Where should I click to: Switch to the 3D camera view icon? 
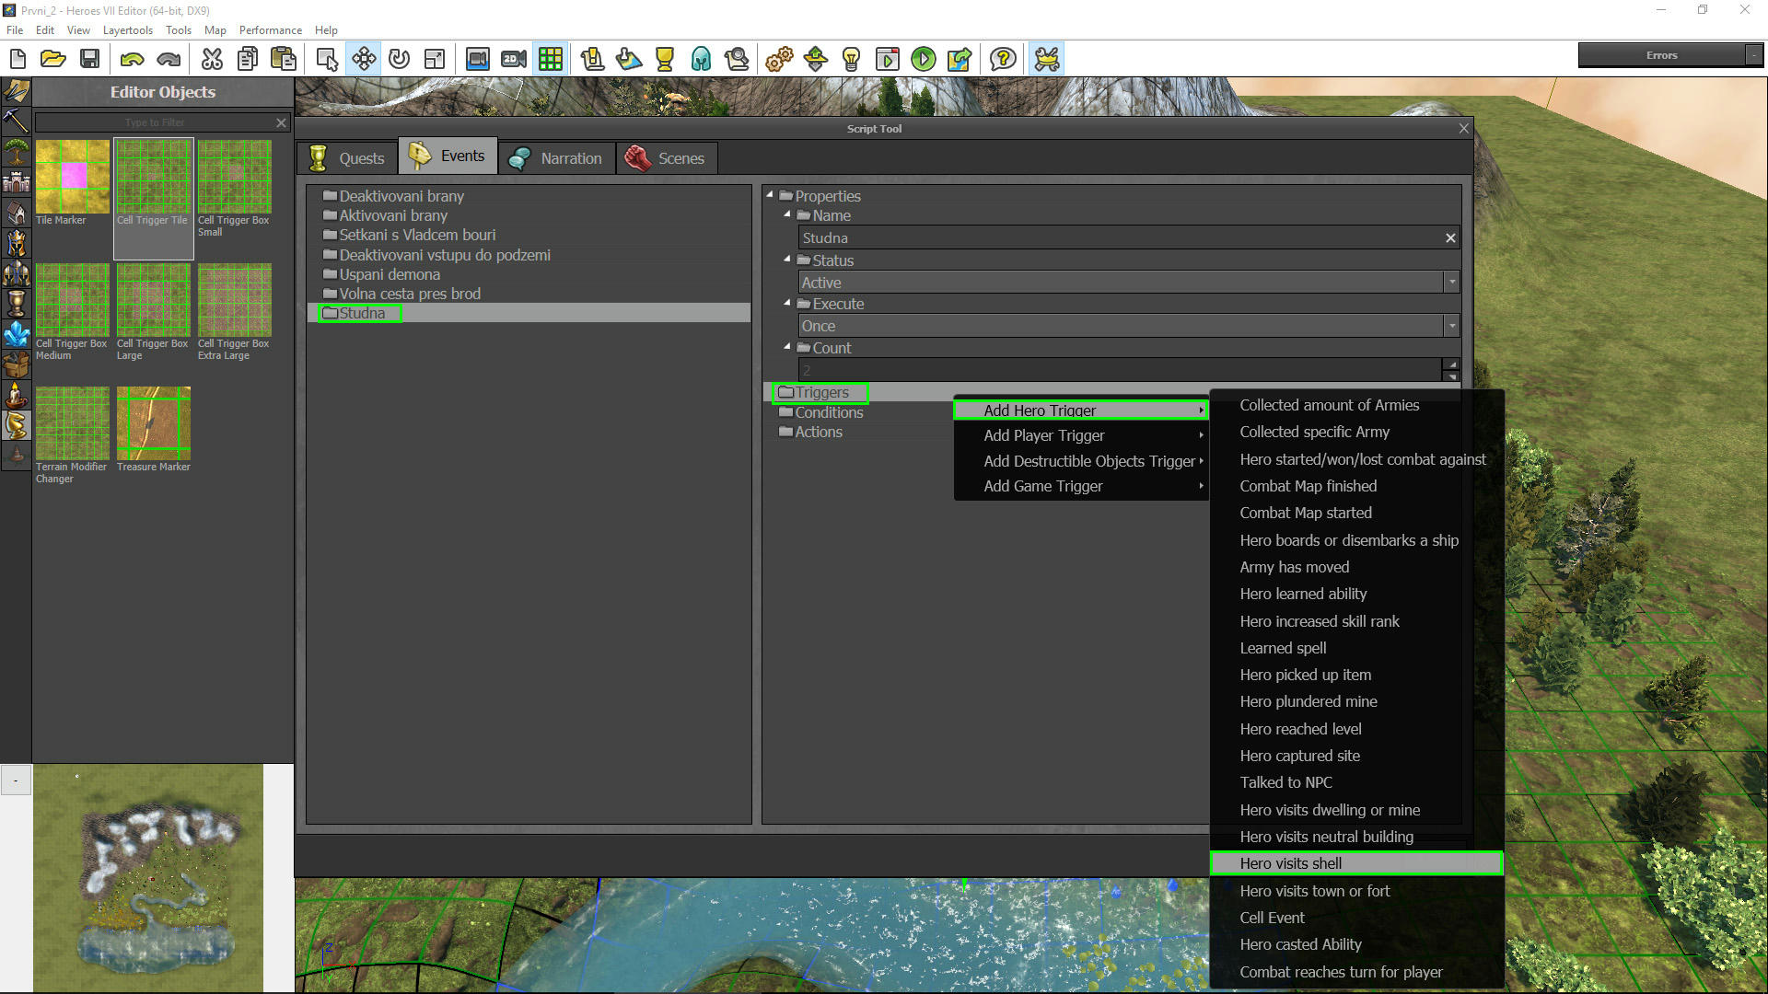pyautogui.click(x=477, y=60)
